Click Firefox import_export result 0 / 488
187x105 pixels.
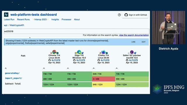point(103,79)
